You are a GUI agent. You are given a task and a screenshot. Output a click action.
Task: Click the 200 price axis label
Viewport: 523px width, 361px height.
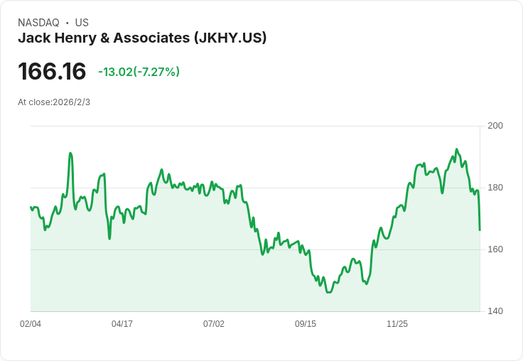coord(495,126)
